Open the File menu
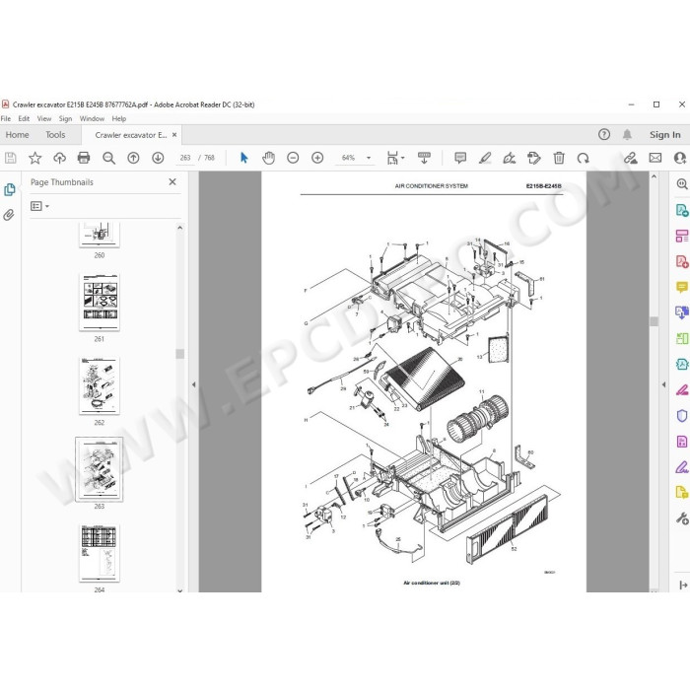 point(6,118)
